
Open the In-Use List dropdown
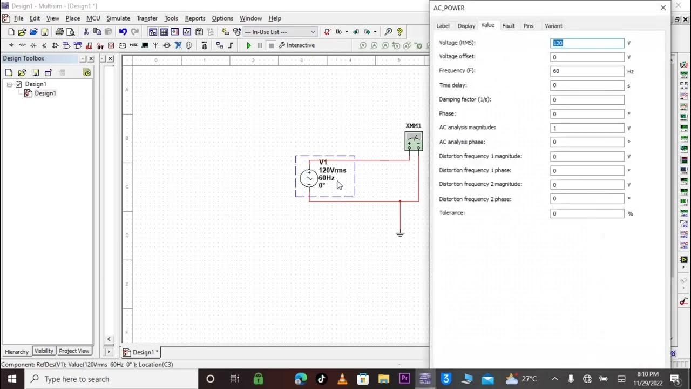(x=280, y=32)
